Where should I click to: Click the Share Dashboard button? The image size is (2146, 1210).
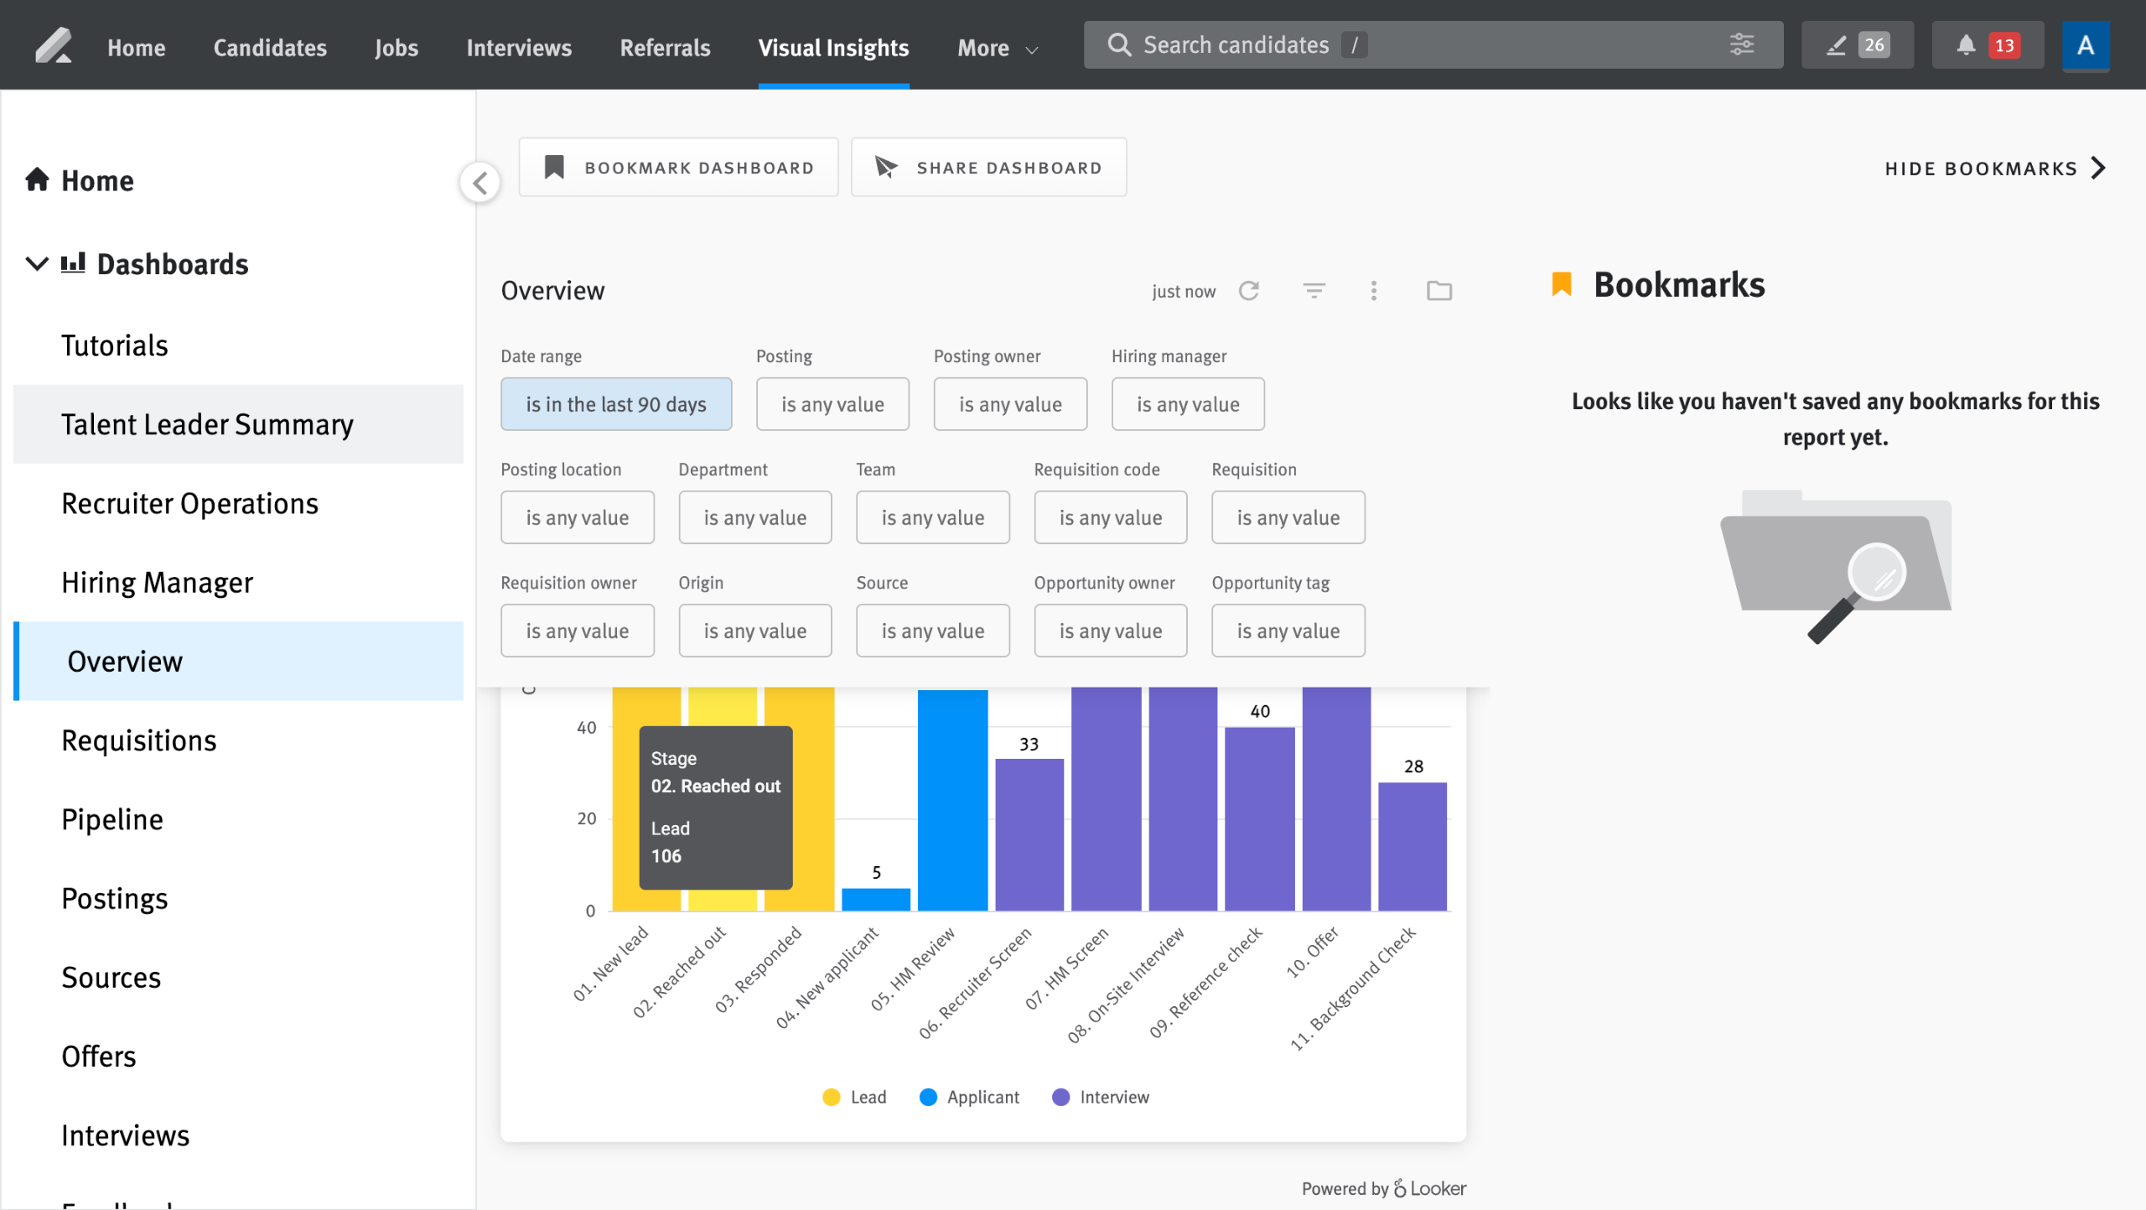(988, 168)
